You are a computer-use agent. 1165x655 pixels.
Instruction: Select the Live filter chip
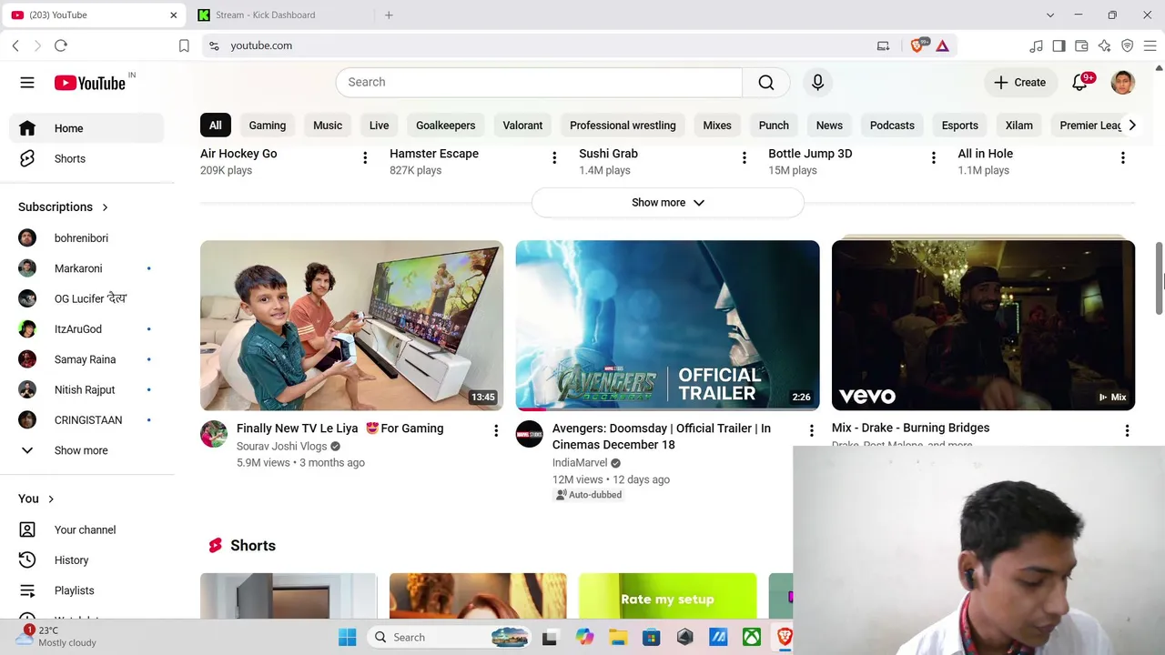coord(379,126)
